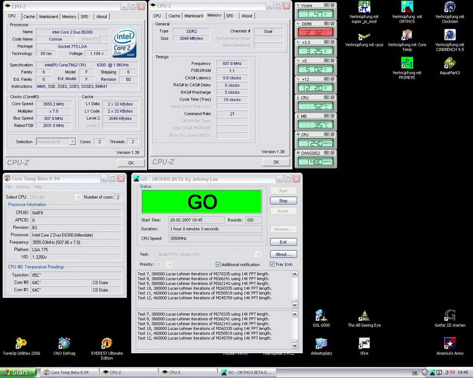
Task: Open the super_pi_mod desktop shortcut
Action: [x=364, y=12]
